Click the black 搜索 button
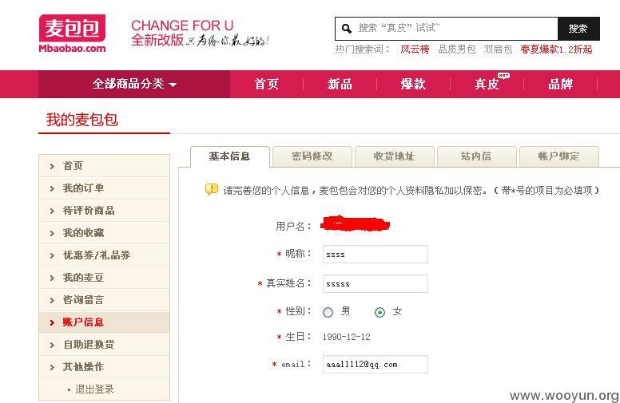The image size is (620, 403). [578, 29]
